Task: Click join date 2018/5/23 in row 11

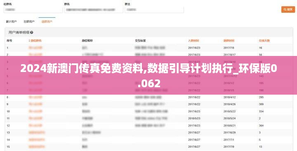Action: [x=194, y=118]
